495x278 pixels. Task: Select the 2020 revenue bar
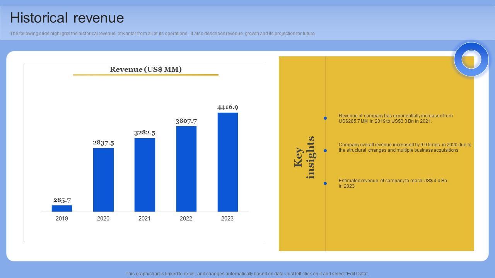[x=103, y=180]
